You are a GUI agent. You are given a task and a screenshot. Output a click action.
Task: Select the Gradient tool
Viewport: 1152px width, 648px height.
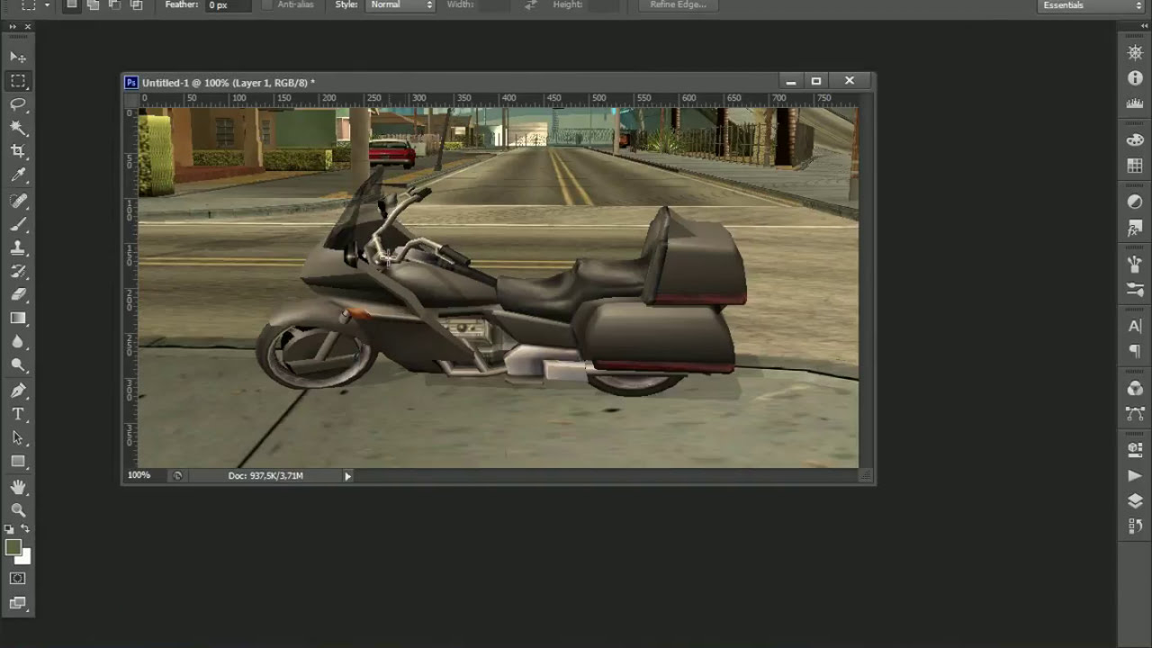click(x=18, y=318)
